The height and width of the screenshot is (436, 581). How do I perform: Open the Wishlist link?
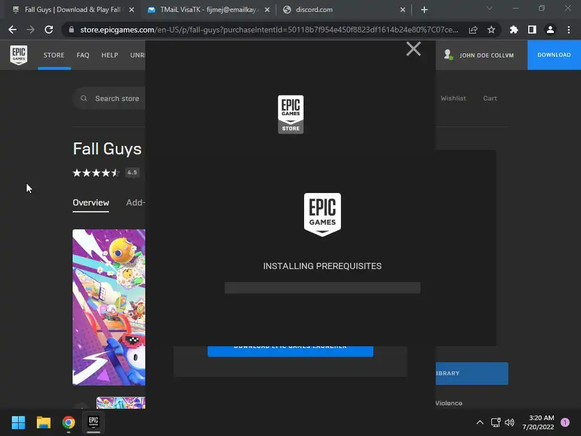tap(453, 98)
